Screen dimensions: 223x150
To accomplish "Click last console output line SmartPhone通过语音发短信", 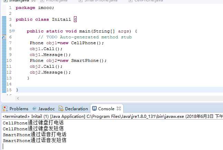I will (x=35, y=140).
